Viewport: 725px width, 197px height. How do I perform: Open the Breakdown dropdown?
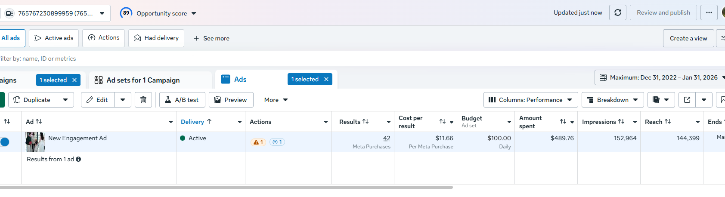(612, 100)
